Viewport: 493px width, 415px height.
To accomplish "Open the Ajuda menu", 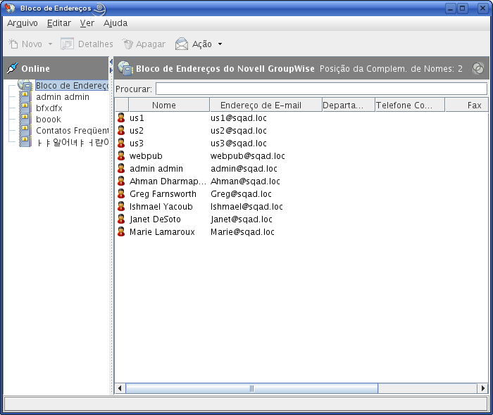I will click(x=116, y=23).
